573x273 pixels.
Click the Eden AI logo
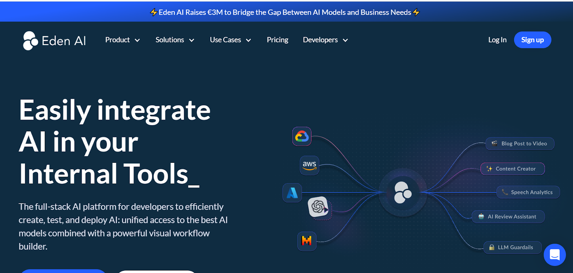pyautogui.click(x=54, y=40)
